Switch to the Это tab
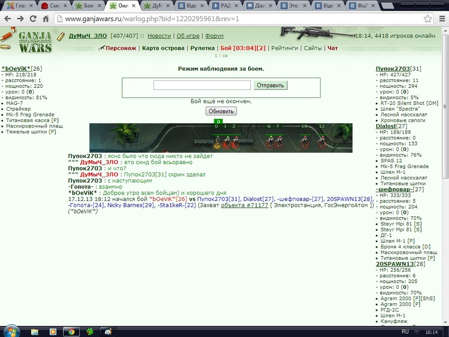Viewport: 449px width, 337px height. (293, 6)
